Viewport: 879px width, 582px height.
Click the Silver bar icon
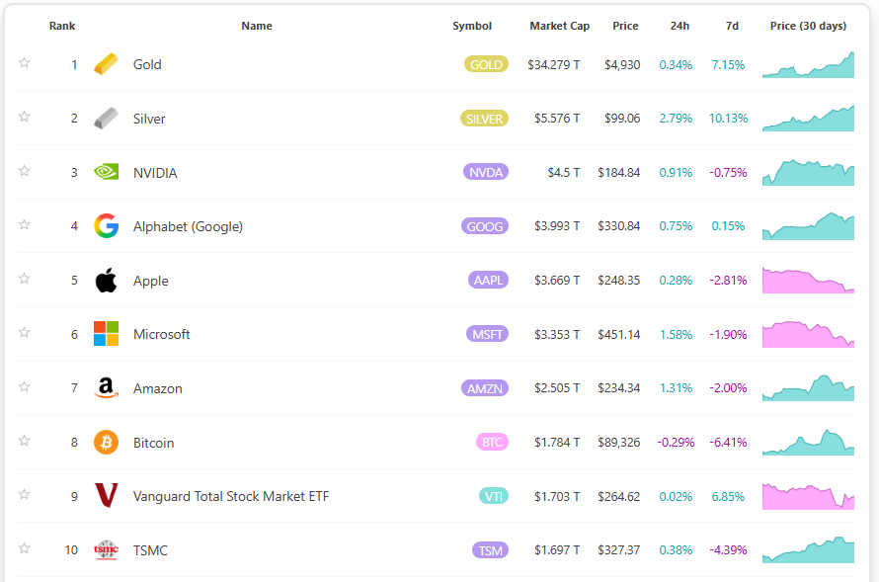click(106, 119)
